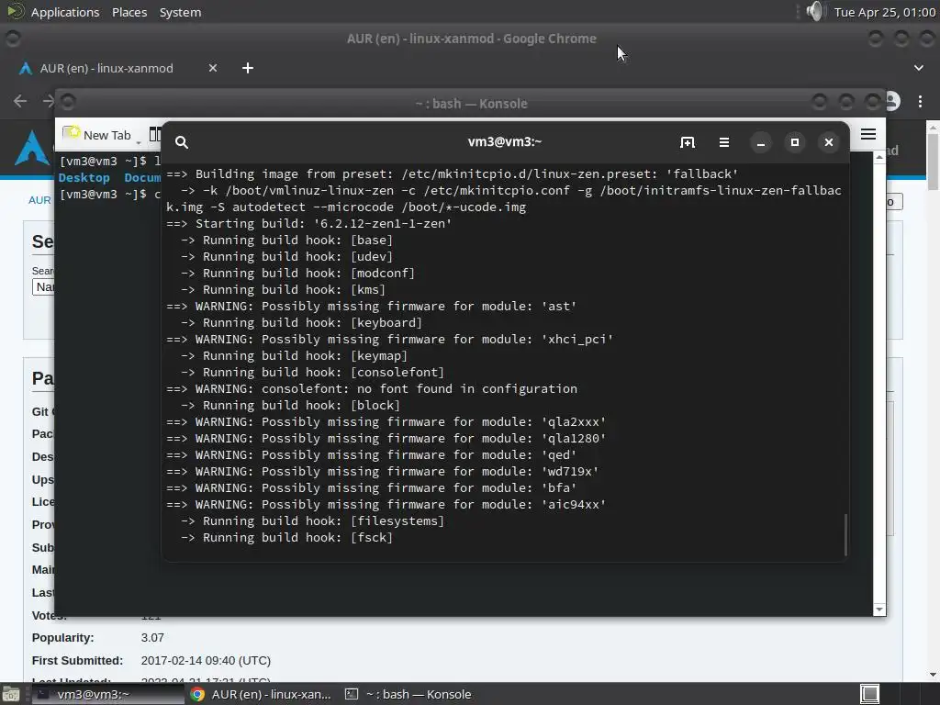Click Chrome back arrow button
The width and height of the screenshot is (940, 705).
(20, 101)
